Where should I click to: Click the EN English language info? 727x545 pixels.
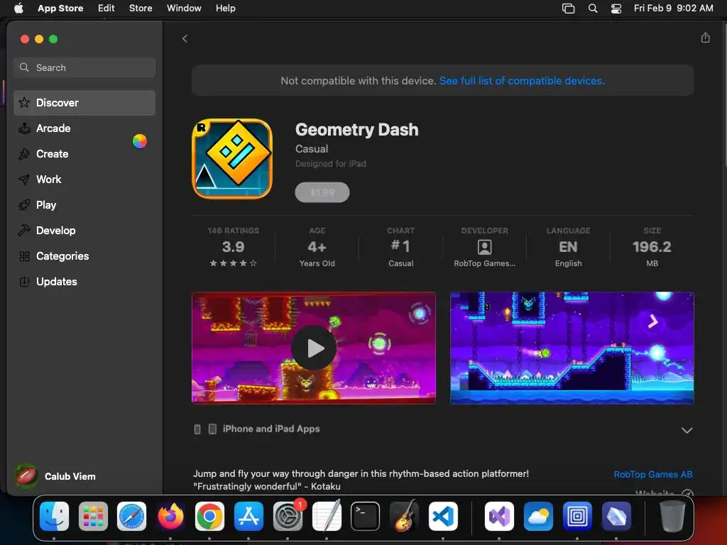569,247
